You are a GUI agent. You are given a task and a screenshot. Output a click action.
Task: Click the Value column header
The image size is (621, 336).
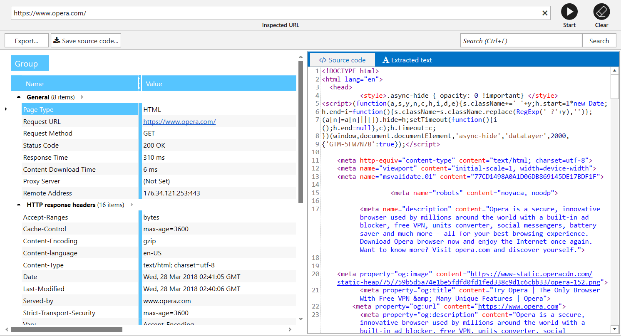click(x=219, y=84)
